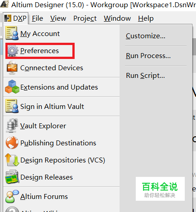This screenshot has height=212, width=196.
Task: Open the Project menu
Action: click(x=85, y=18)
